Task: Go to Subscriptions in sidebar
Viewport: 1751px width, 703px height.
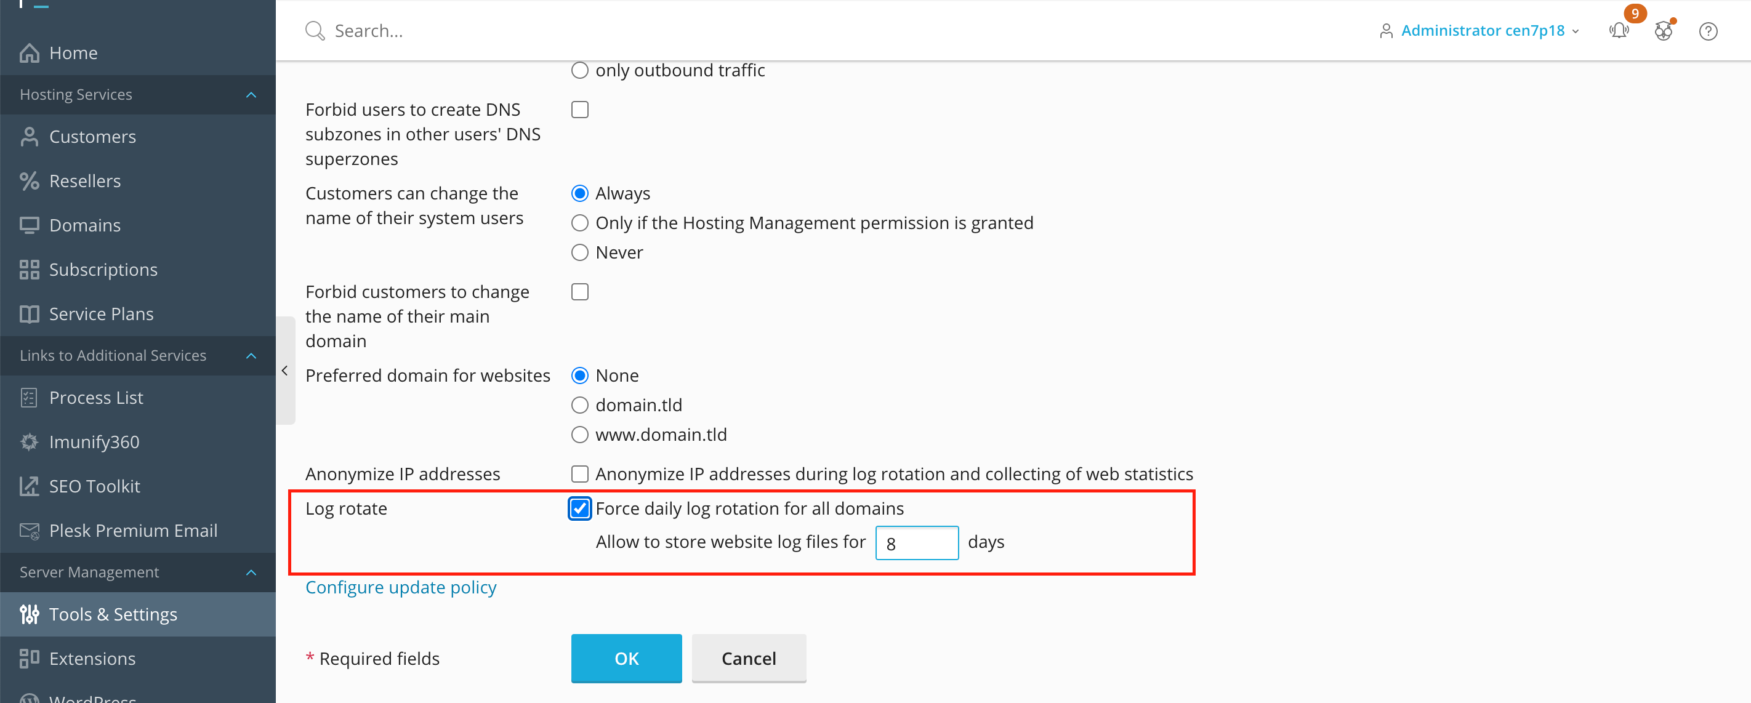Action: (103, 269)
